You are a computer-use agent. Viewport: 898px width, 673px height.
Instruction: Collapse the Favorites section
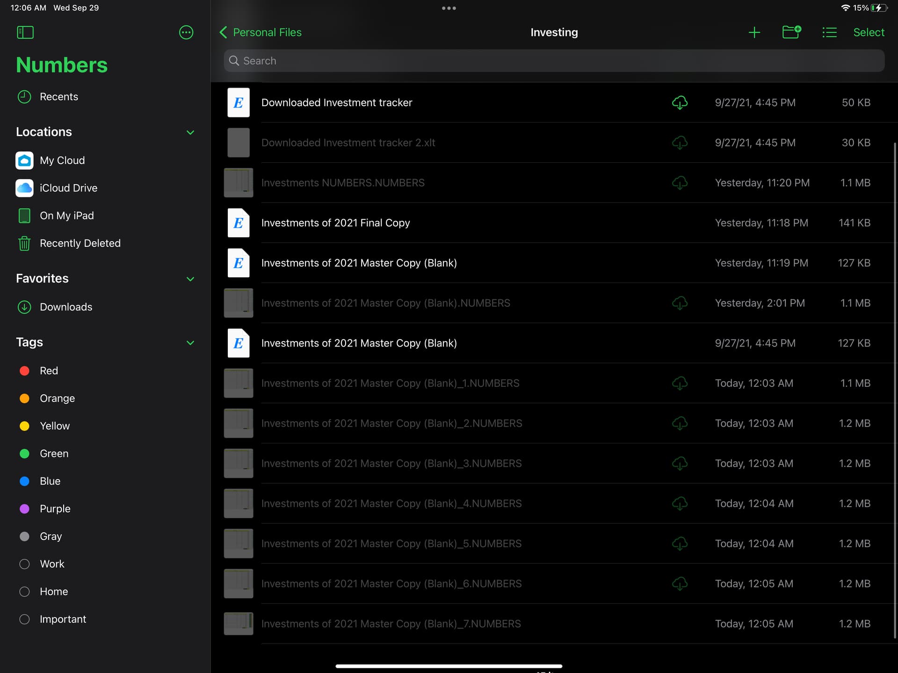(x=190, y=279)
